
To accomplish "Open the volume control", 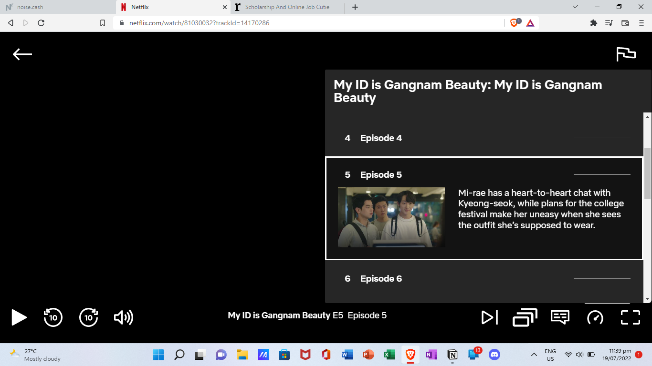I will coord(124,317).
